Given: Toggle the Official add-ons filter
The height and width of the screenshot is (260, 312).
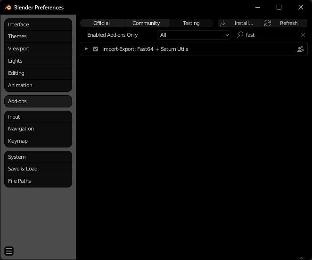Looking at the screenshot, I should point(102,23).
